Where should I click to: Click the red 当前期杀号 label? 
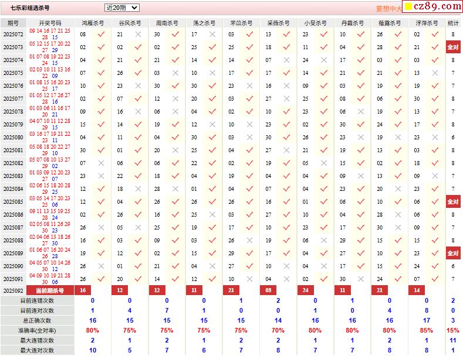(x=50, y=290)
